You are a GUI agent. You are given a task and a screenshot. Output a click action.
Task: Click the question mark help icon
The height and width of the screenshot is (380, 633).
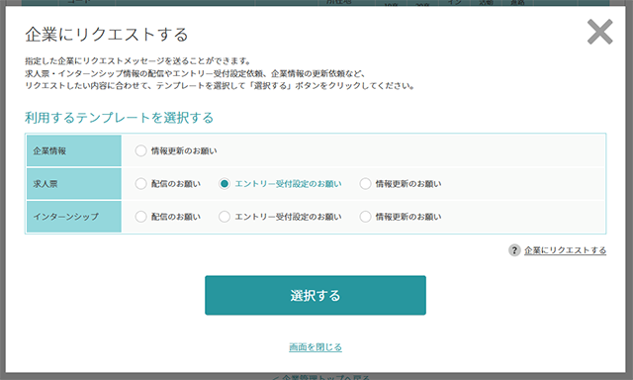[x=514, y=250]
